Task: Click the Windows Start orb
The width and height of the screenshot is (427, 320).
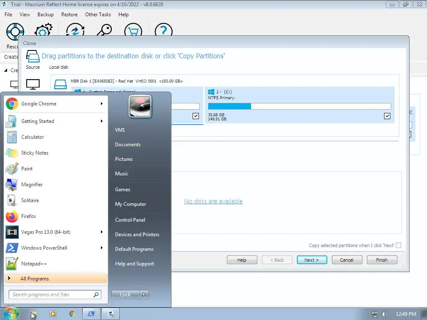Action: [x=11, y=313]
